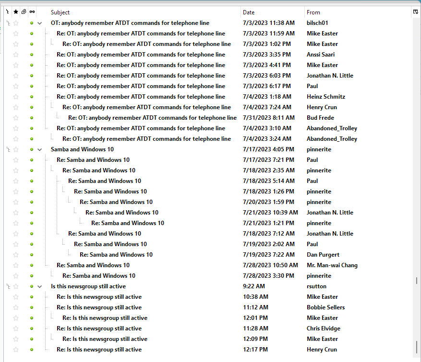
Task: Toggle read dot on pinnerite's 7/28/2023 3:30 PM reply
Action: click(32, 276)
